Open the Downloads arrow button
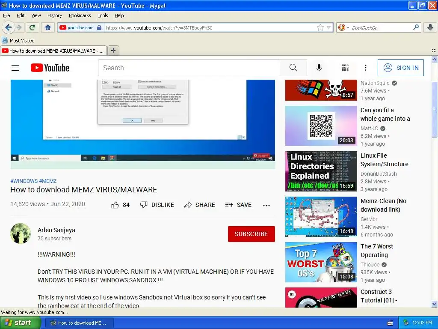This screenshot has height=329, width=438. coord(430,27)
